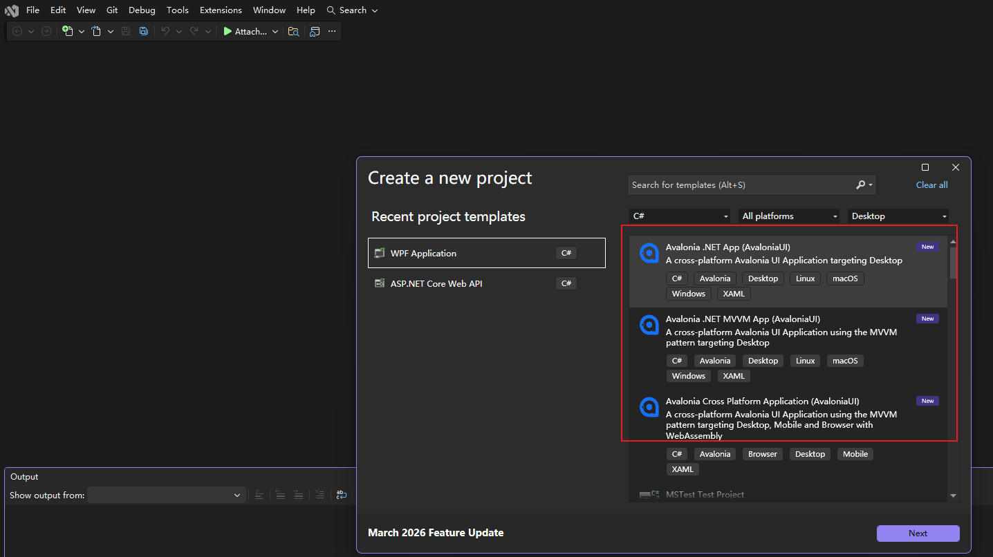Open the toolbar overflow ellipsis menu
Viewport: 993px width, 557px height.
coord(332,31)
